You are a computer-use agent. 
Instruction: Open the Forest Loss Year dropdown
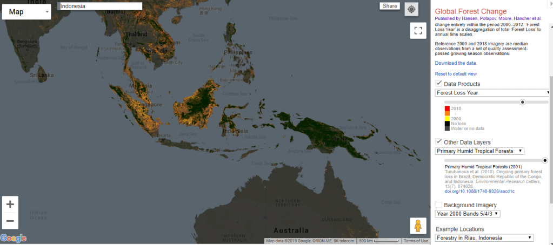492,93
